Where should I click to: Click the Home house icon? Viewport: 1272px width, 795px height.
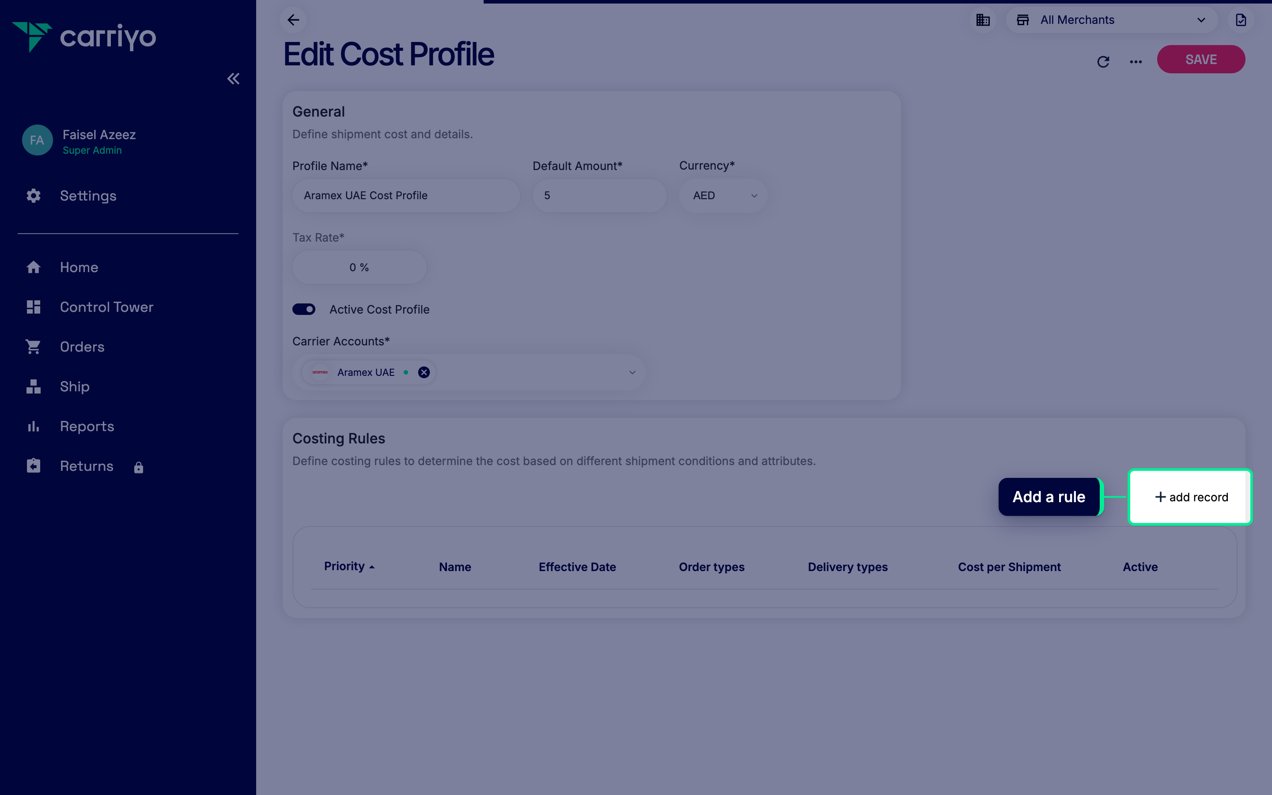click(x=34, y=267)
